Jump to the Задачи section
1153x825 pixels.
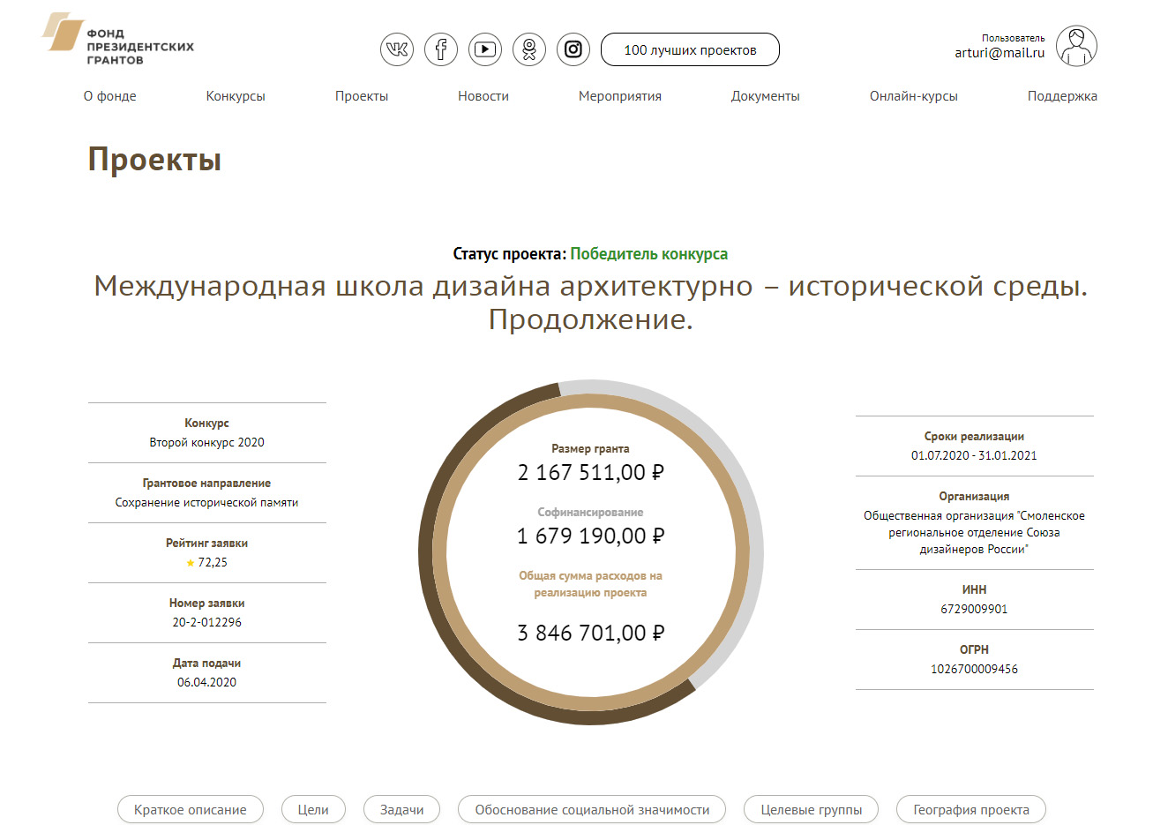click(x=402, y=810)
